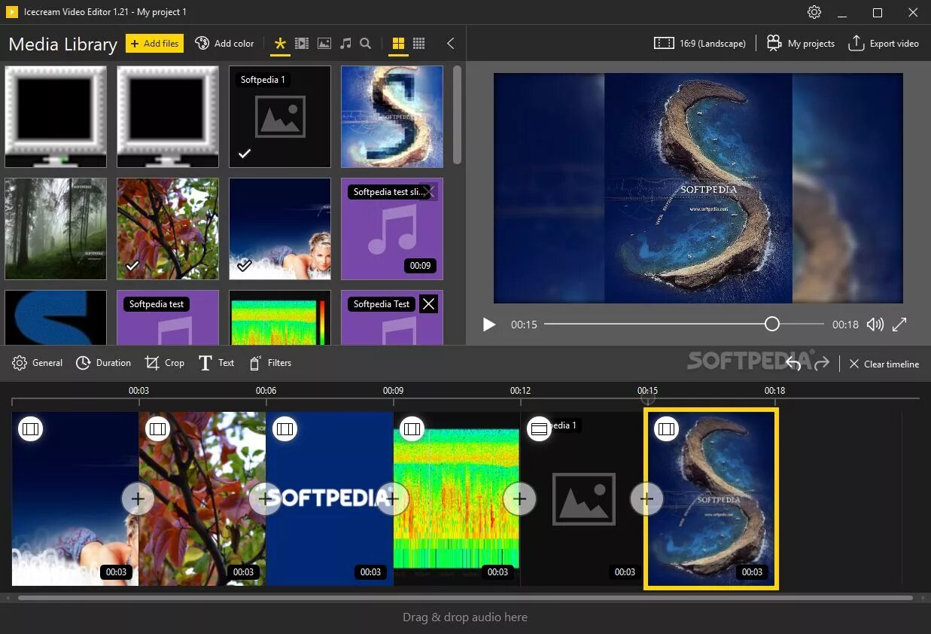Switch to large thumbnail view

[x=398, y=44]
